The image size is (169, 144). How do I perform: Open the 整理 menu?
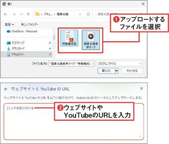click(9, 24)
